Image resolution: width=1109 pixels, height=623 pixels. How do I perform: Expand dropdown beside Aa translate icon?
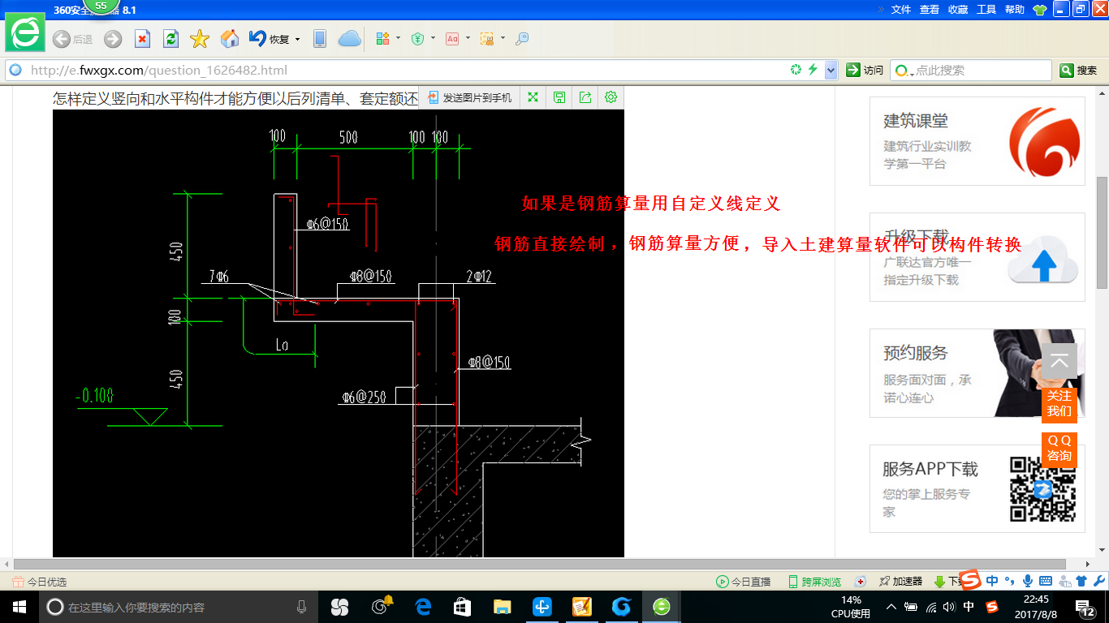pyautogui.click(x=468, y=38)
